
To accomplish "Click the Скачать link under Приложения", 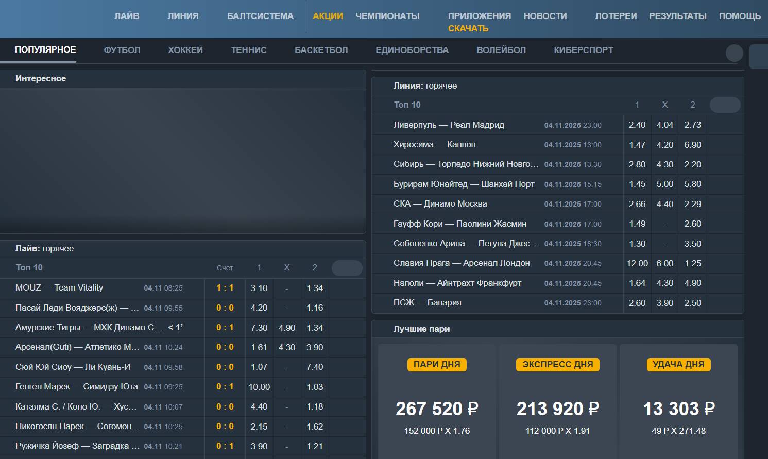I will (x=468, y=28).
